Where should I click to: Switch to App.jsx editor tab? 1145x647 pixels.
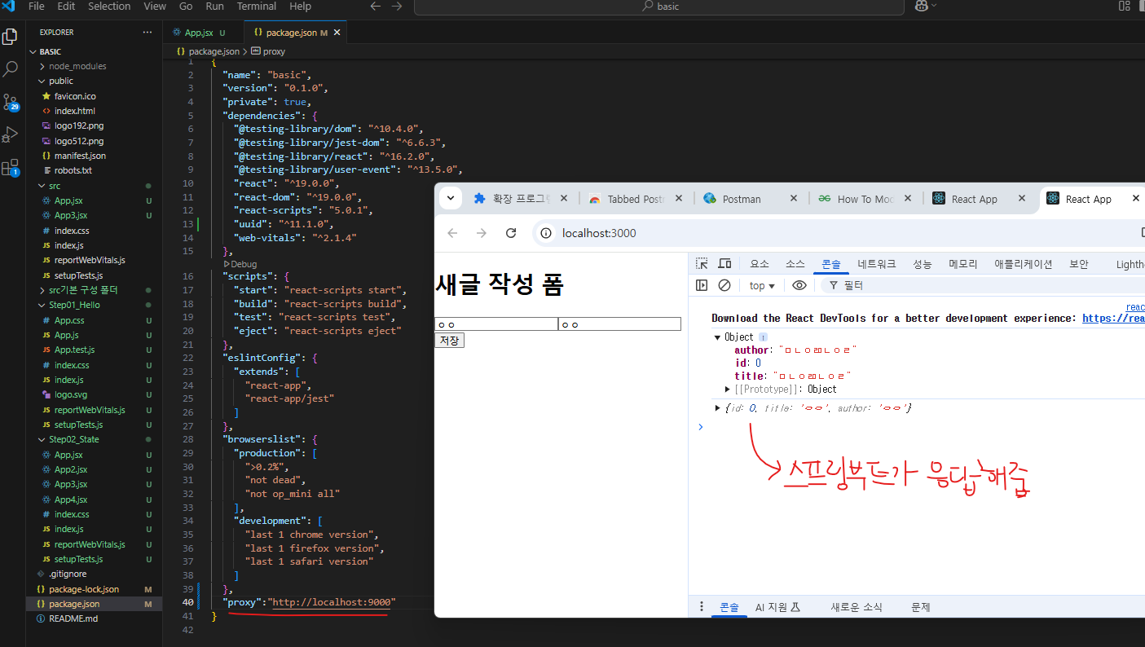tap(199, 33)
